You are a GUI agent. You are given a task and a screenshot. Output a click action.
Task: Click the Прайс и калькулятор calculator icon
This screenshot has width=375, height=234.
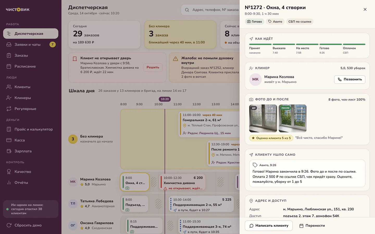pos(9,129)
